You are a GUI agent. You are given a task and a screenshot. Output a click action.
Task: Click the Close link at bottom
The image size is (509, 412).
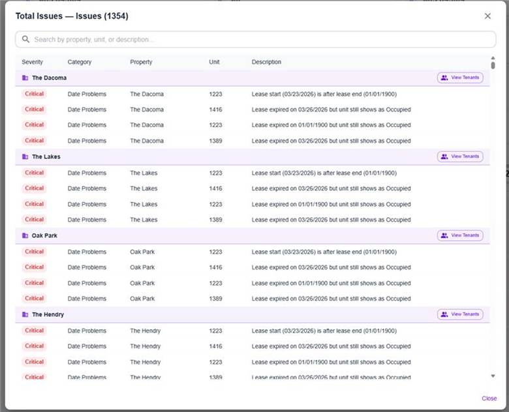(489, 398)
